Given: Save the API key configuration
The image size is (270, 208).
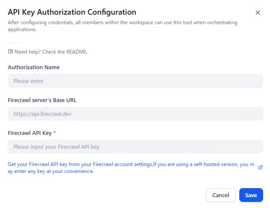Looking at the screenshot, I should (x=251, y=195).
